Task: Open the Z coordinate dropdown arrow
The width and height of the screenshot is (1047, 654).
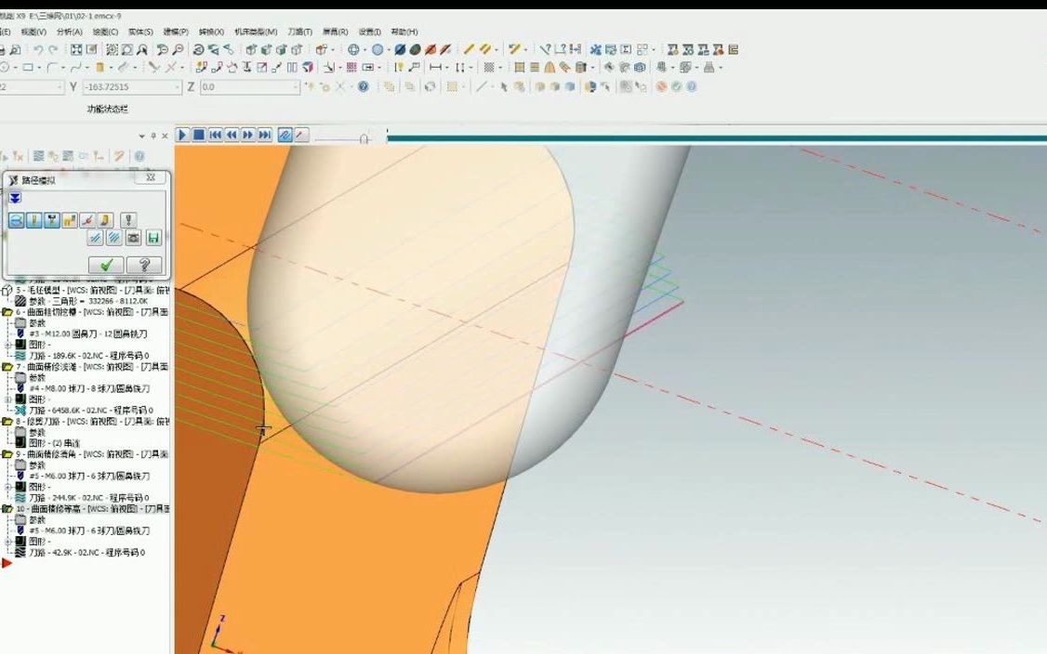Action: (x=297, y=86)
